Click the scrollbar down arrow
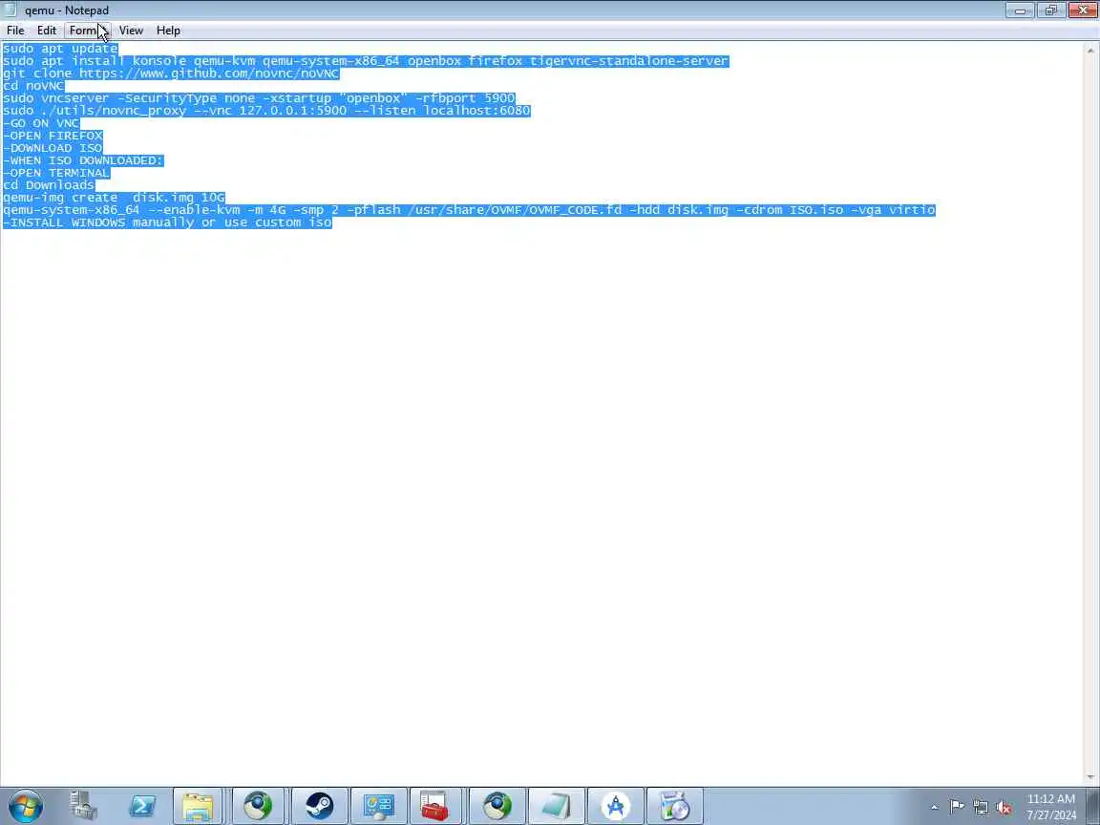 click(1090, 776)
